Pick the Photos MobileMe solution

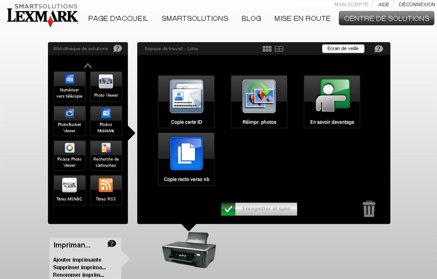[x=106, y=121]
